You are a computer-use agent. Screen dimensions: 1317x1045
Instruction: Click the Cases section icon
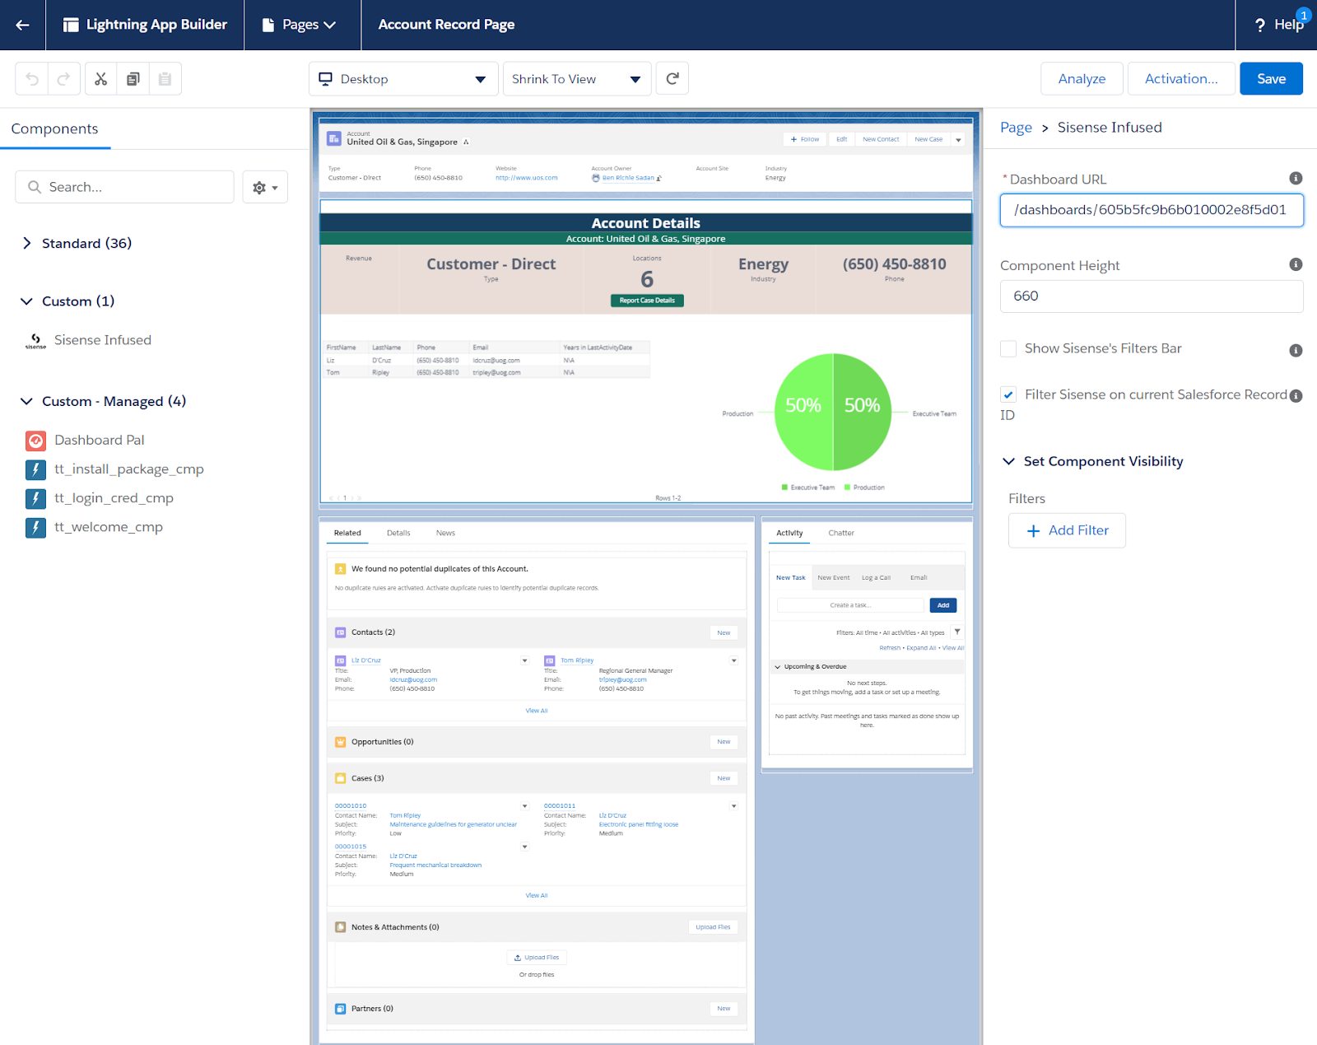coord(341,778)
